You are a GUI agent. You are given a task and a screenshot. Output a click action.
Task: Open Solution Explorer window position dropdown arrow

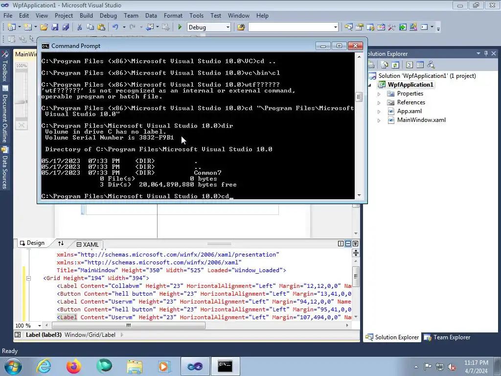[x=478, y=53]
